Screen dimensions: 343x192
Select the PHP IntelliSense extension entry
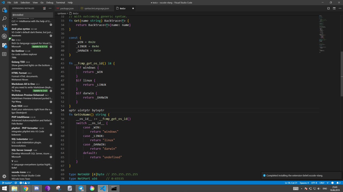pos(32,120)
